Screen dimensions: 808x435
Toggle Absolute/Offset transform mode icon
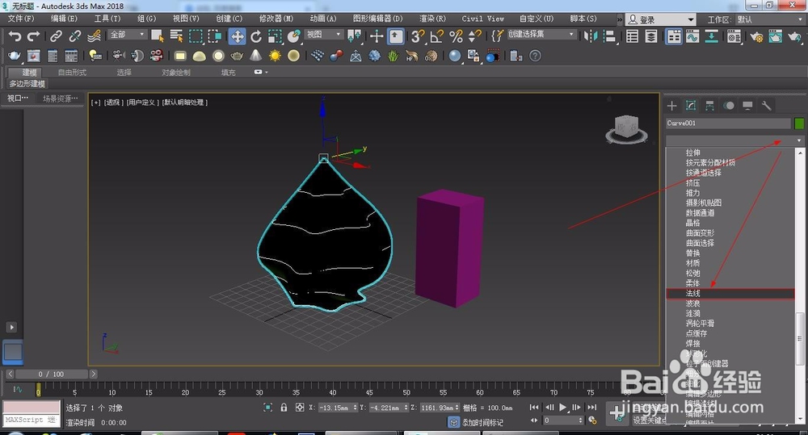click(x=300, y=408)
